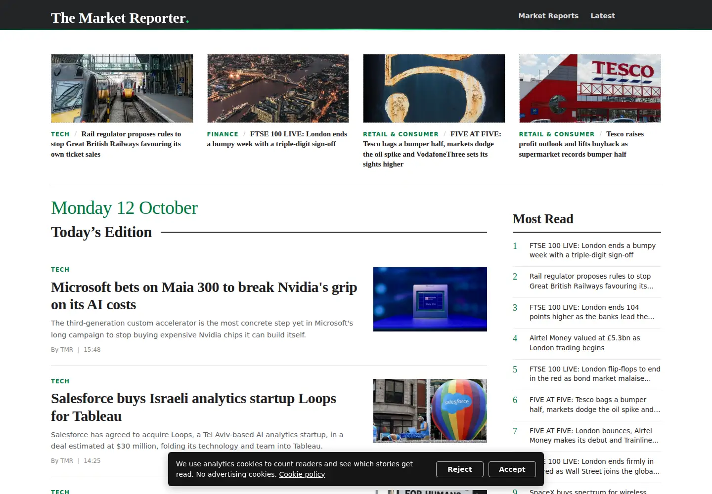
Task: Open the number five thumbnail image
Action: 434,88
